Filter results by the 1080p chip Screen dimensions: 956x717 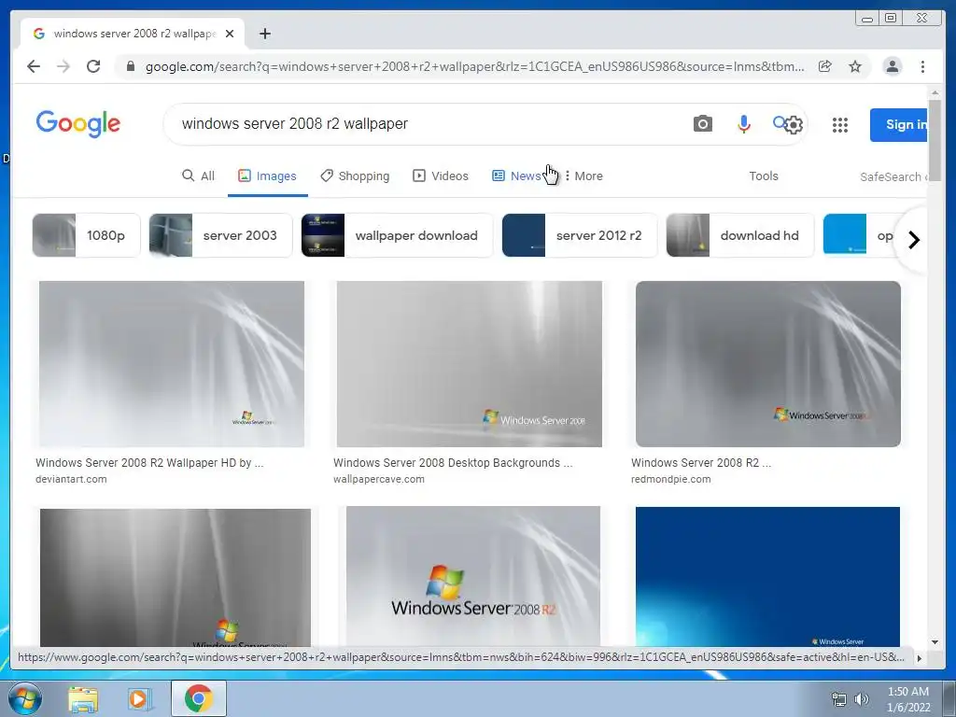[86, 235]
